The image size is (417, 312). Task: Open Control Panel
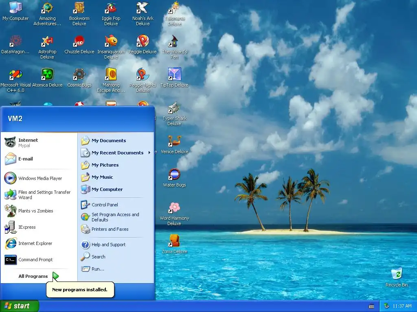pos(116,205)
